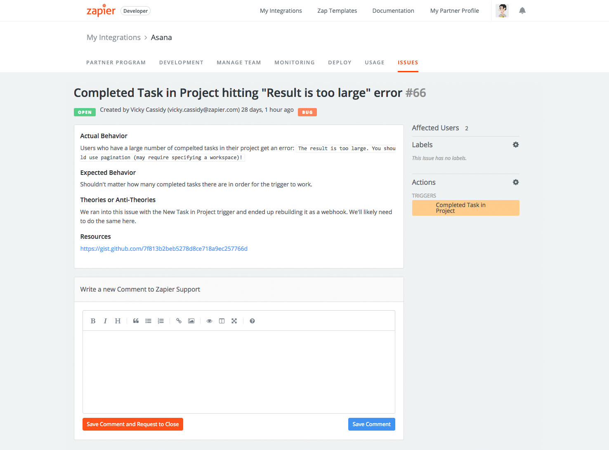Image resolution: width=609 pixels, height=450 pixels.
Task: Go to Zap Templates
Action: click(337, 11)
